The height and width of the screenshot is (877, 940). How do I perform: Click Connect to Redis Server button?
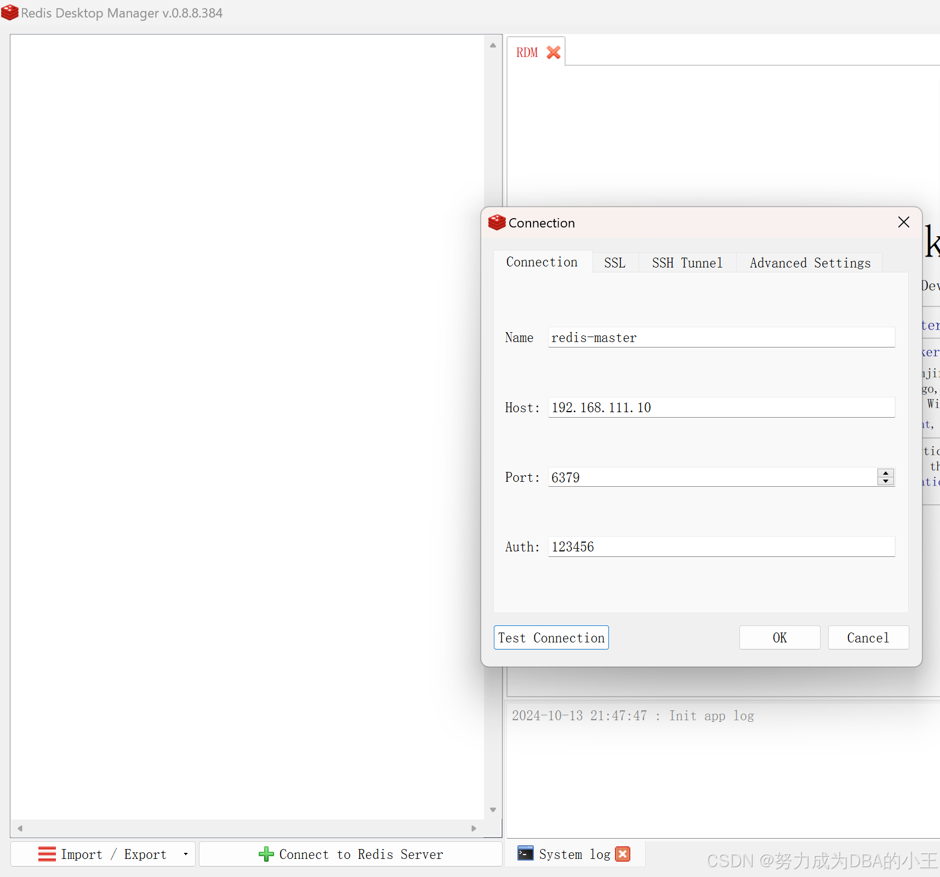(351, 854)
